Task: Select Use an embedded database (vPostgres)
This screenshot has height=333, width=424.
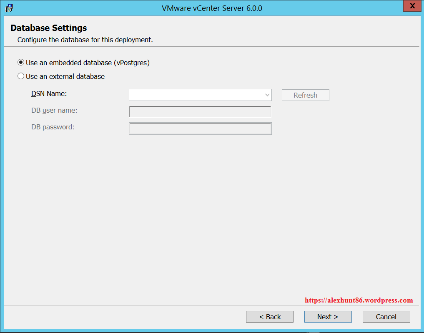Action: tap(83, 63)
